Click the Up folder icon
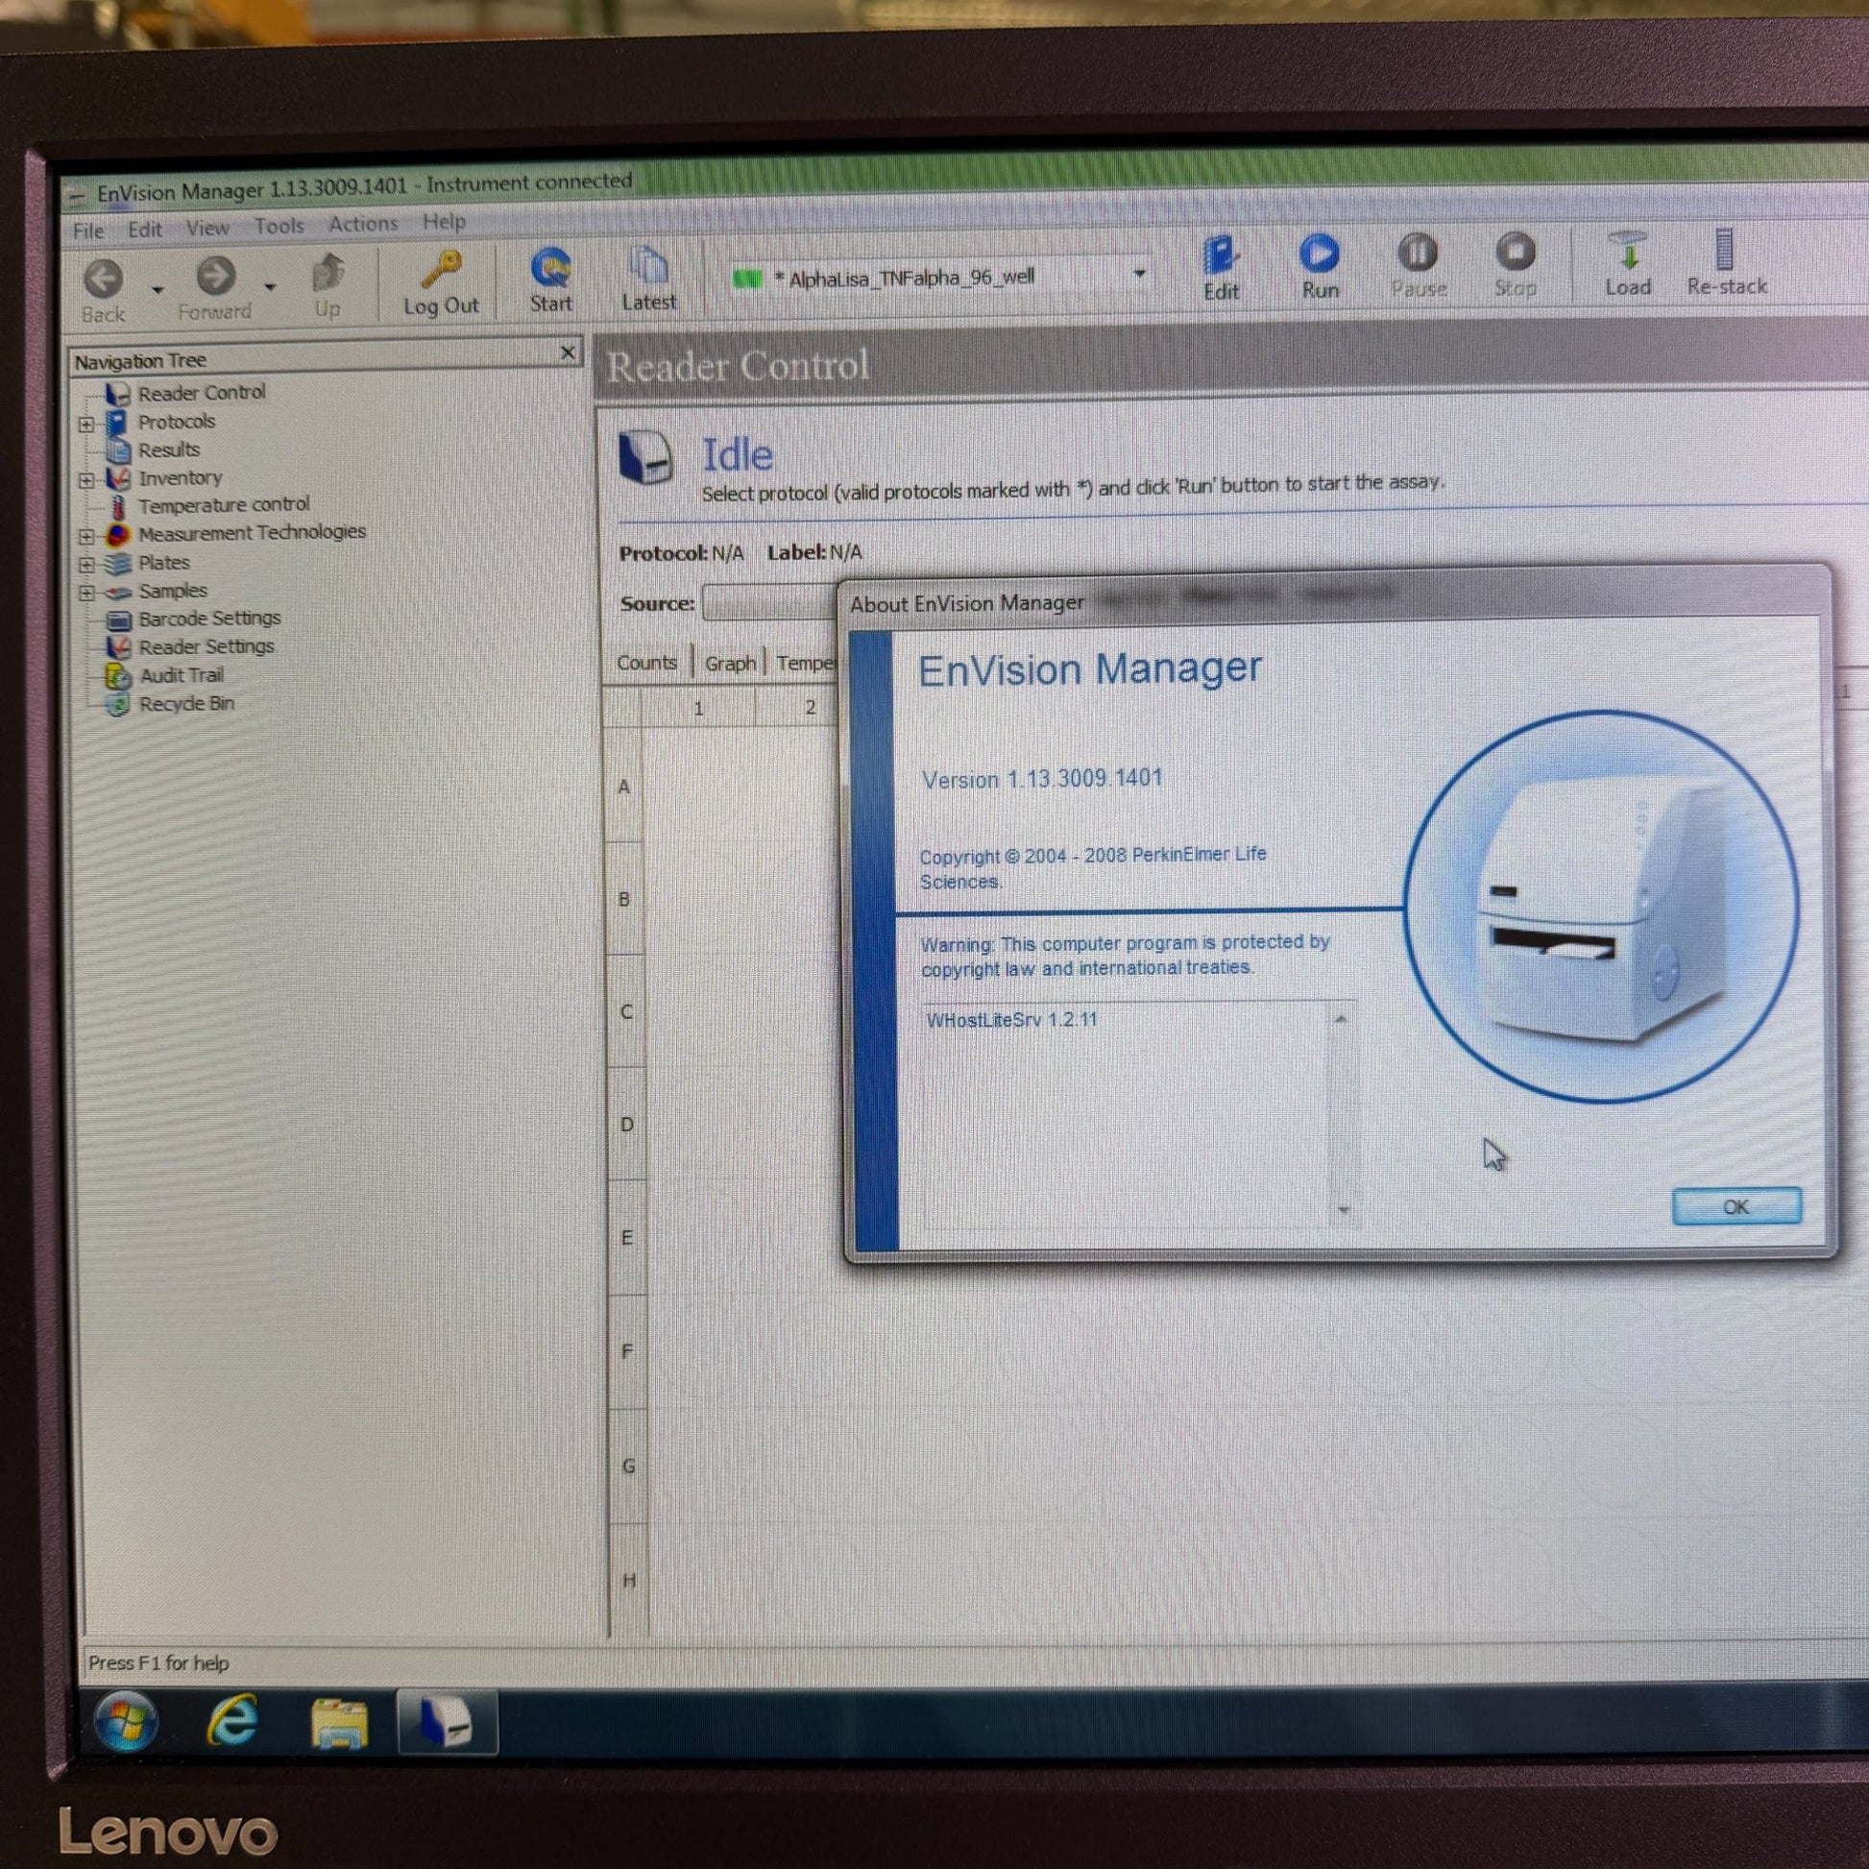 tap(328, 274)
